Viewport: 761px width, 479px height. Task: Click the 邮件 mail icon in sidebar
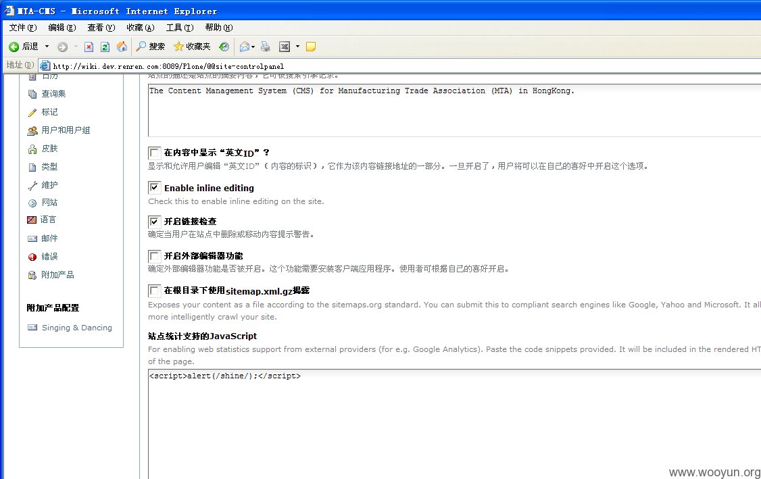click(32, 238)
